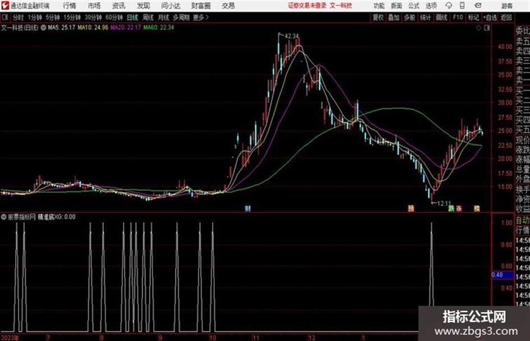
Task: Switch to the 分时 period tab
Action: pos(19,17)
